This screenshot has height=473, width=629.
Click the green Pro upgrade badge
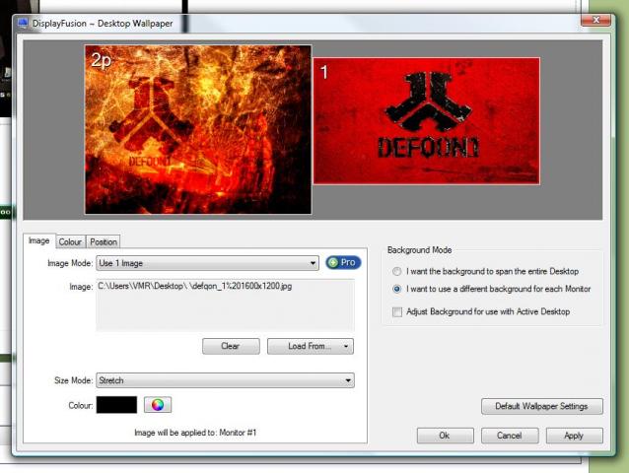tap(343, 263)
